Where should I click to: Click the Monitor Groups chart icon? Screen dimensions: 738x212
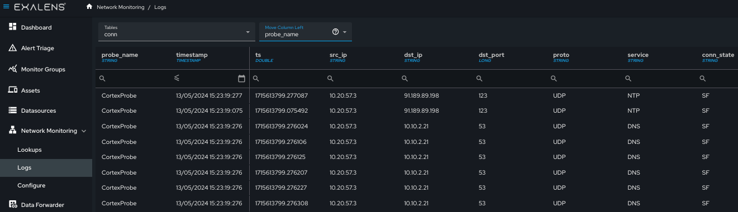[x=13, y=69]
